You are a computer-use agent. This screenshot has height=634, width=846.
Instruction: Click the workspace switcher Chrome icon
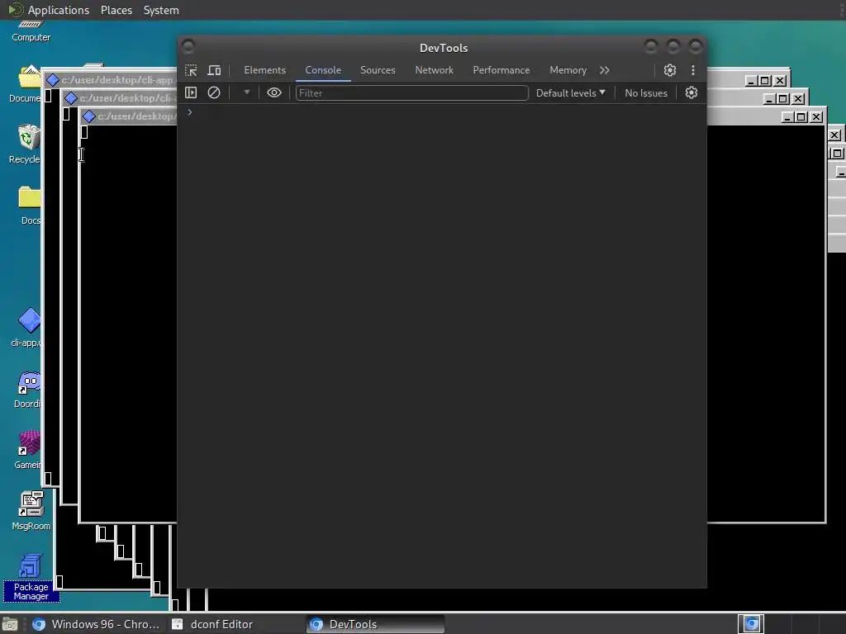[x=752, y=624]
